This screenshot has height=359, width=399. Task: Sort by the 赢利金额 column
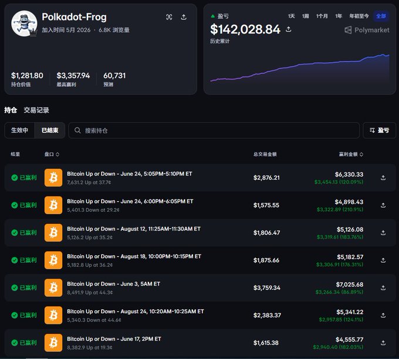[351, 154]
